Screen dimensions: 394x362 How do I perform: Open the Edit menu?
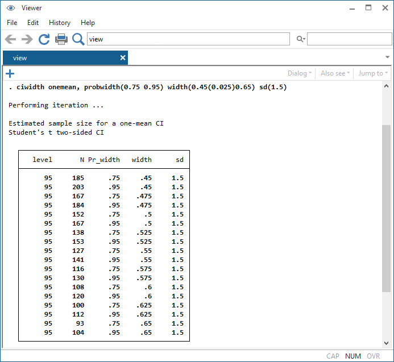33,23
